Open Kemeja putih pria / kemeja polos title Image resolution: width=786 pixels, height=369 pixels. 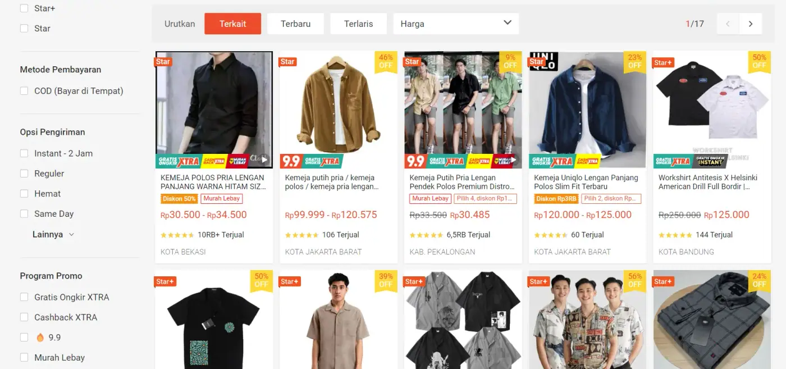point(332,182)
